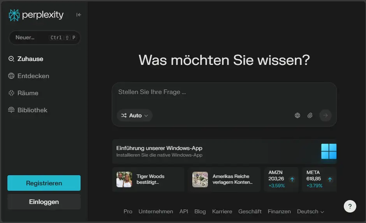Click the +3.59% AMZN change value
The image size is (366, 223).
click(x=276, y=186)
